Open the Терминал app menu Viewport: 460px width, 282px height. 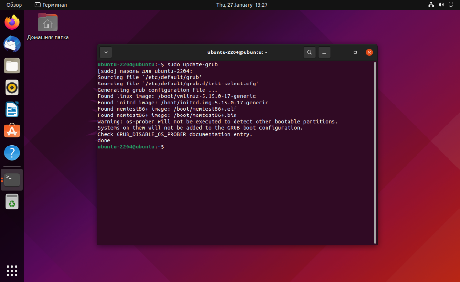pyautogui.click(x=51, y=5)
